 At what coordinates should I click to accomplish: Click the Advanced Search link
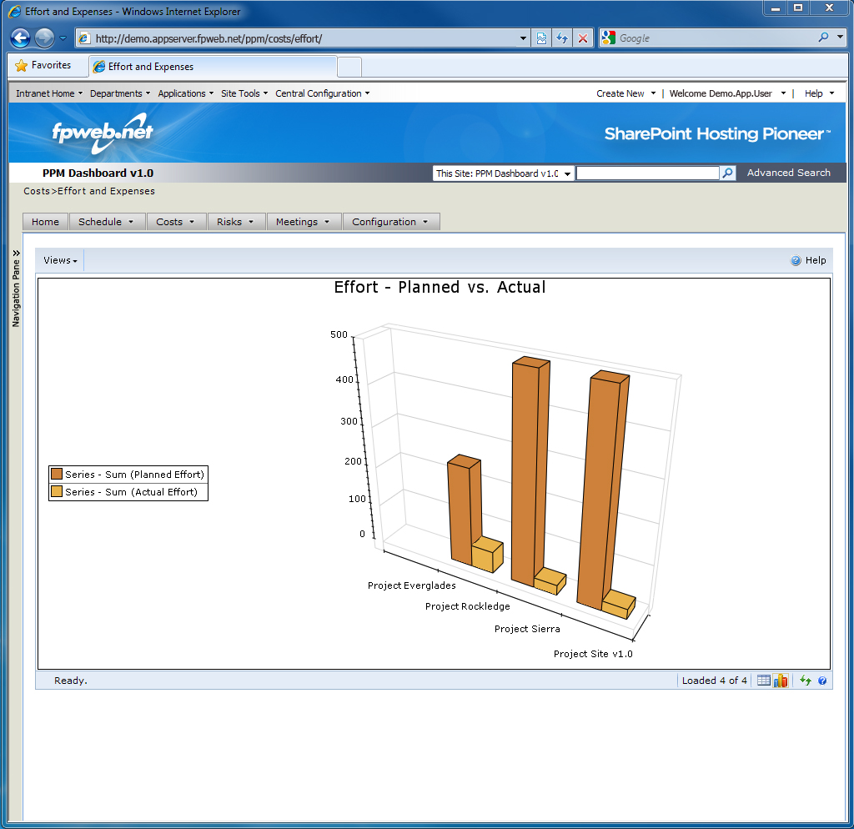pyautogui.click(x=788, y=173)
